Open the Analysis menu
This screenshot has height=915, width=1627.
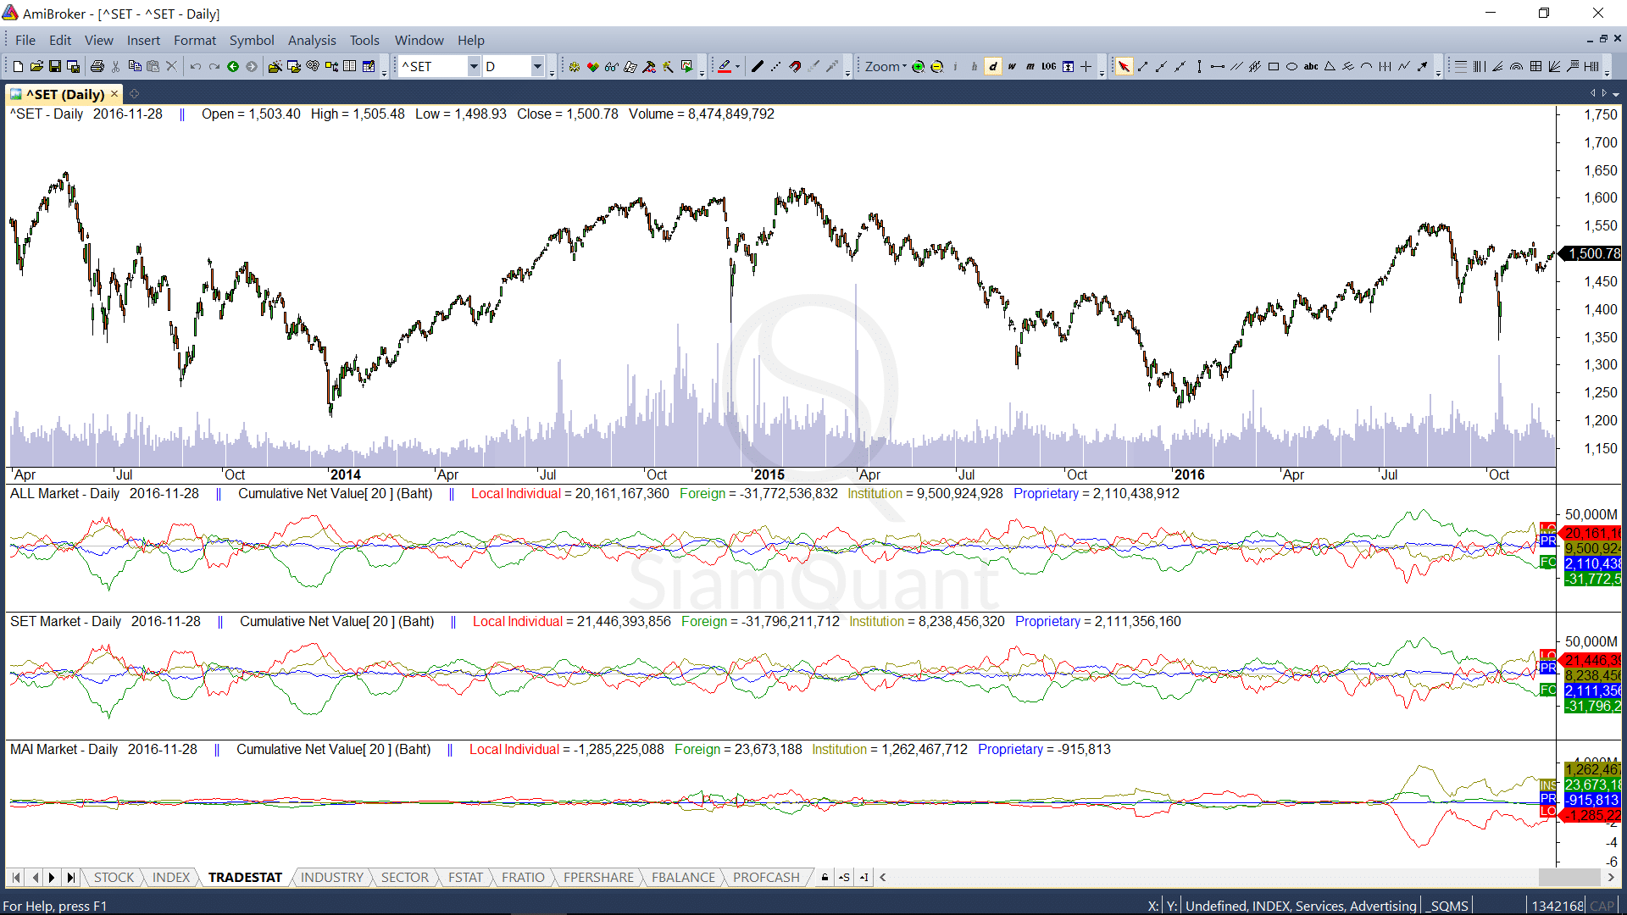311,40
